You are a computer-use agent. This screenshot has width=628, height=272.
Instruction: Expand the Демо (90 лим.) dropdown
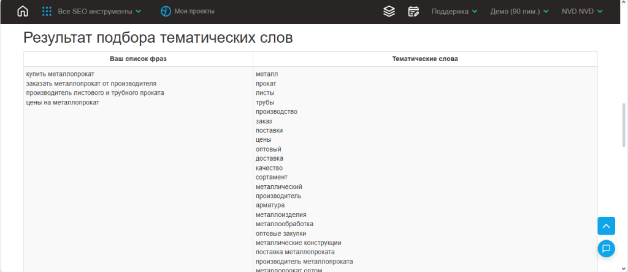click(x=519, y=12)
